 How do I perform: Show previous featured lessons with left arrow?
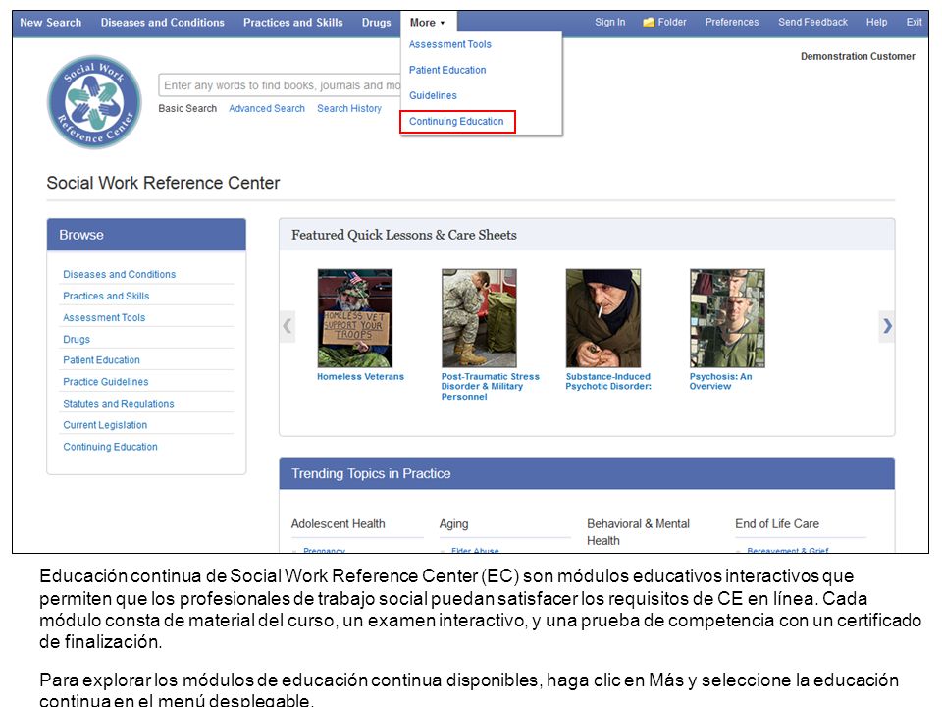coord(288,326)
